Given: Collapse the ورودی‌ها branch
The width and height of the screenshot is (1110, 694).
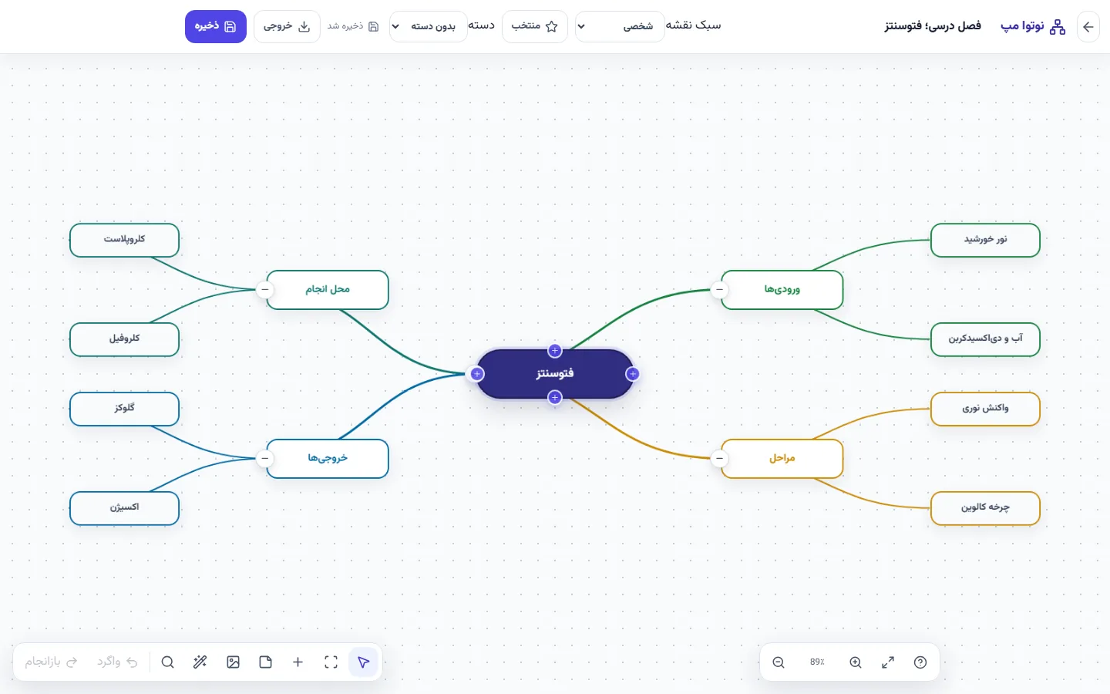Looking at the screenshot, I should 719,290.
